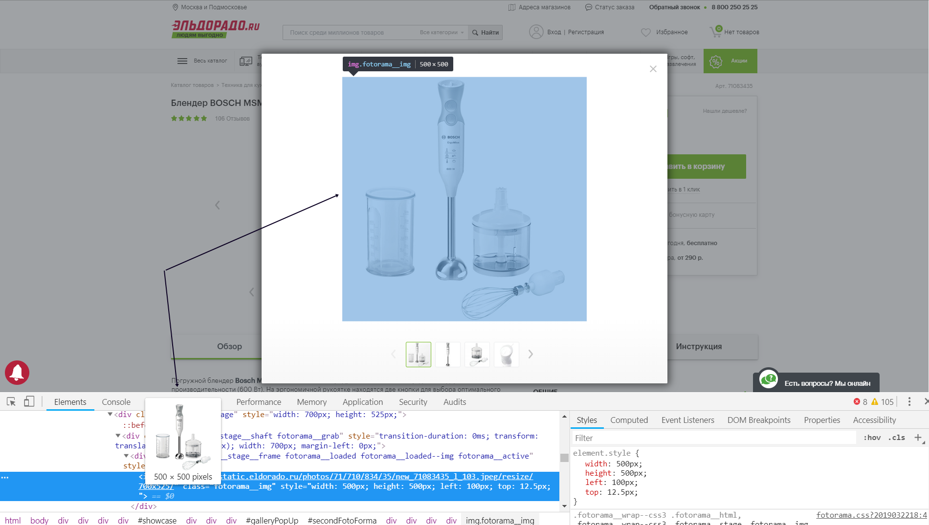The width and height of the screenshot is (929, 525).
Task: Select the inspect element picker icon
Action: [x=11, y=401]
